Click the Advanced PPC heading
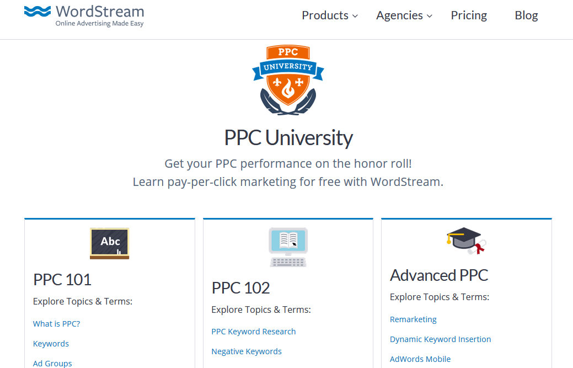The image size is (573, 368). [439, 275]
